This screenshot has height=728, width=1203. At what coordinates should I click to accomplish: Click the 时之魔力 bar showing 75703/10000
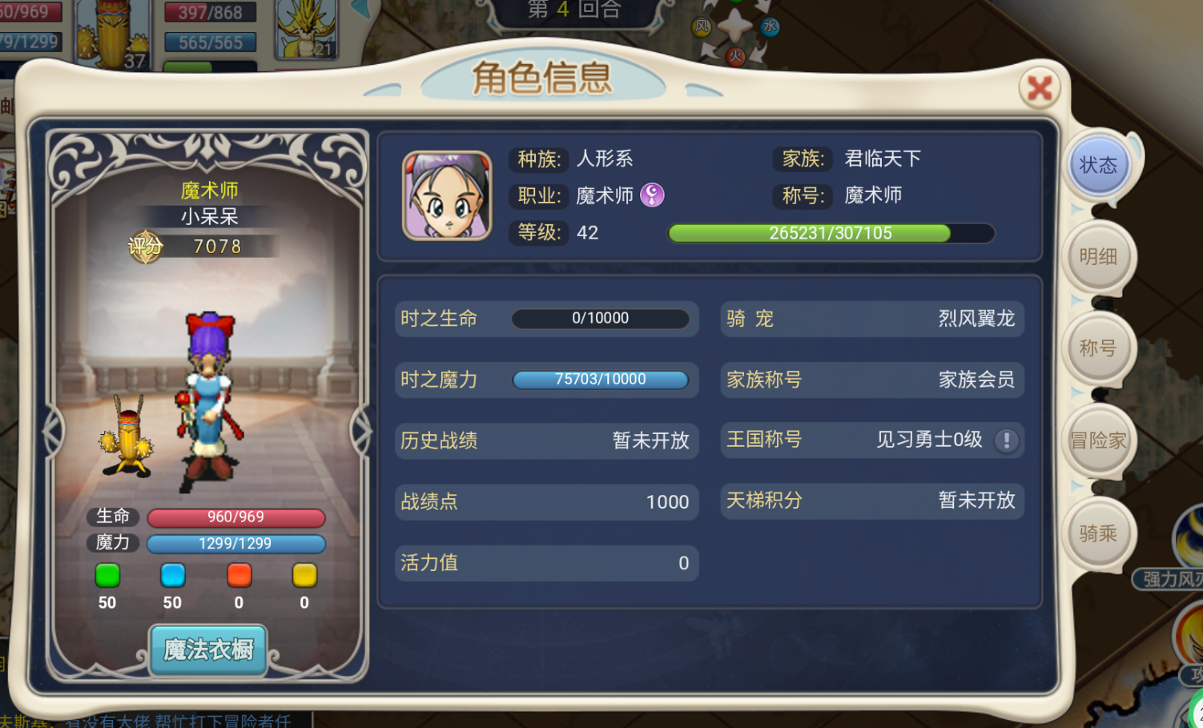(x=600, y=380)
